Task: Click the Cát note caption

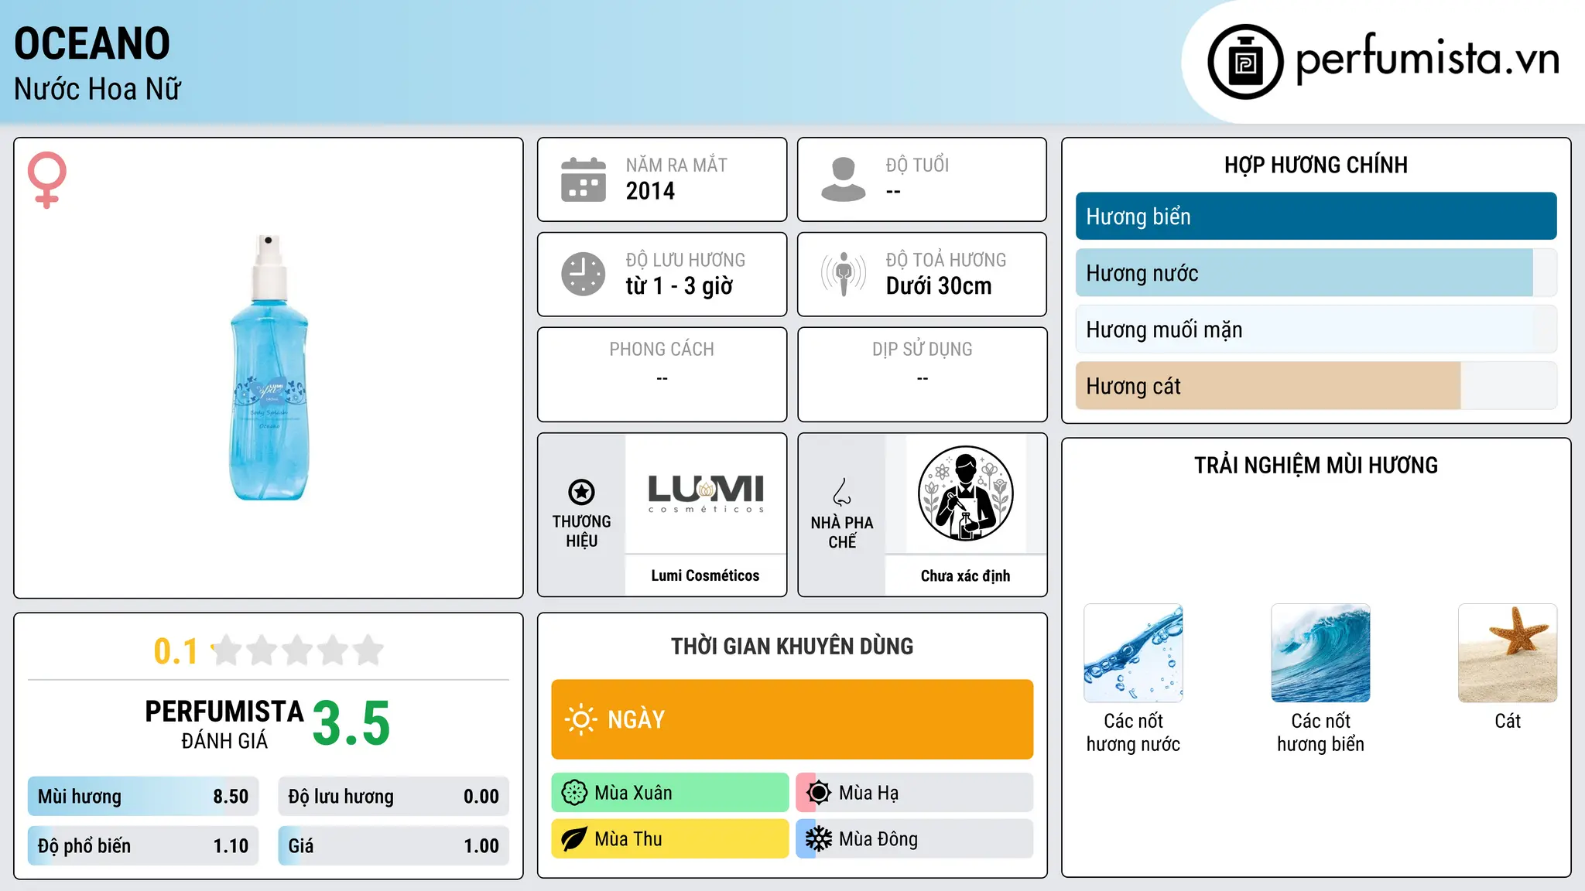Action: point(1508,721)
